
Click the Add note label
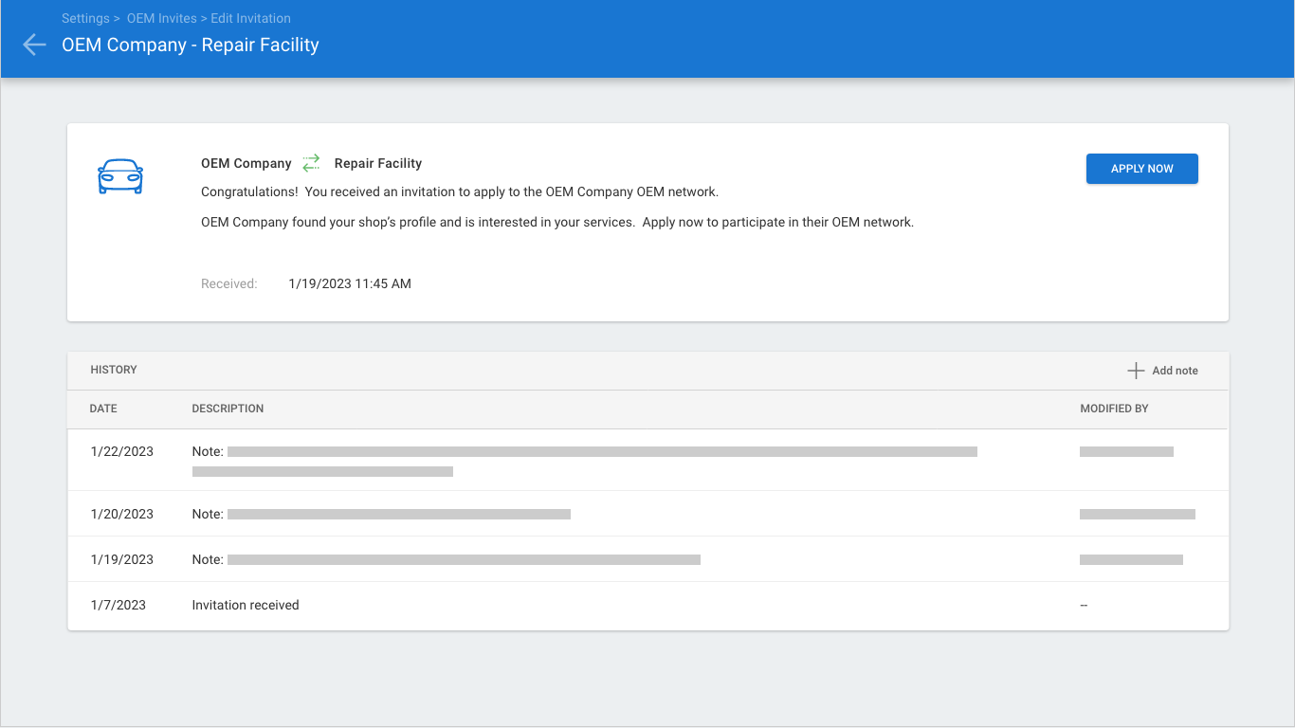point(1175,371)
